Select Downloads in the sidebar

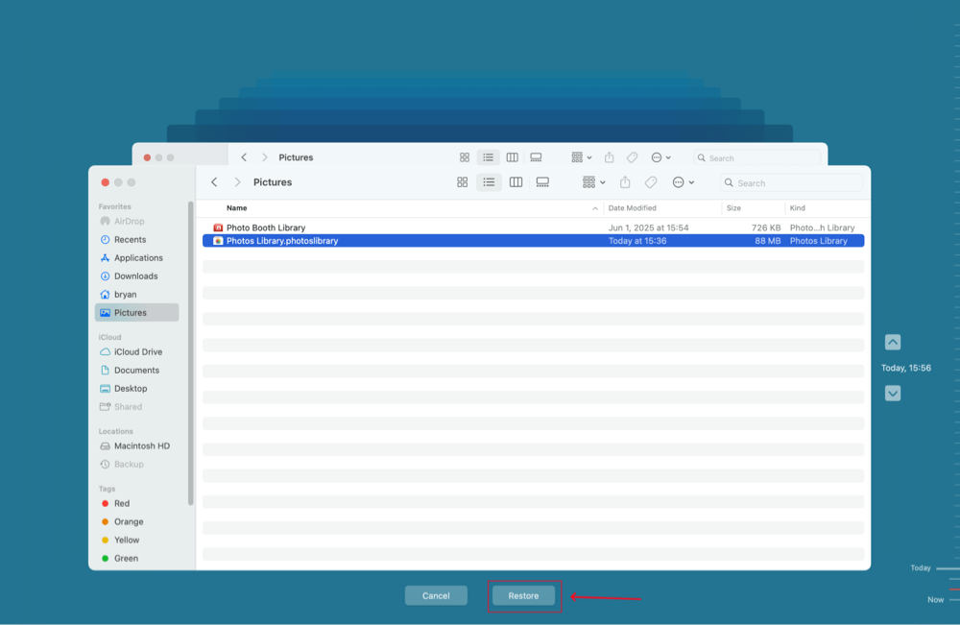pyautogui.click(x=134, y=276)
